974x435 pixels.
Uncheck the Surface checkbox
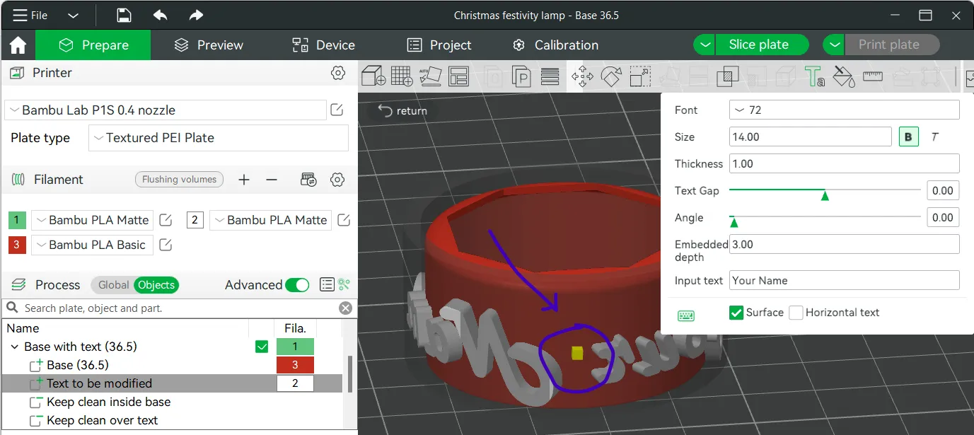tap(736, 313)
